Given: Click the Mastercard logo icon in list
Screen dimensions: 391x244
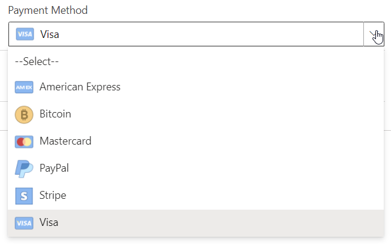Looking at the screenshot, I should click(24, 142).
